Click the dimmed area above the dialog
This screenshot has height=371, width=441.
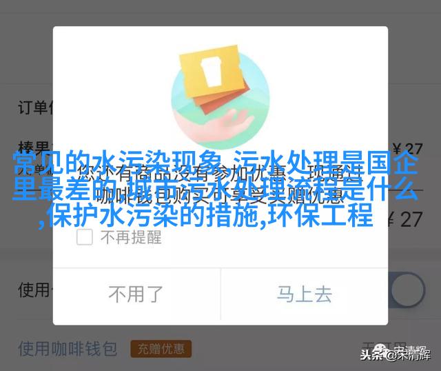(x=220, y=12)
